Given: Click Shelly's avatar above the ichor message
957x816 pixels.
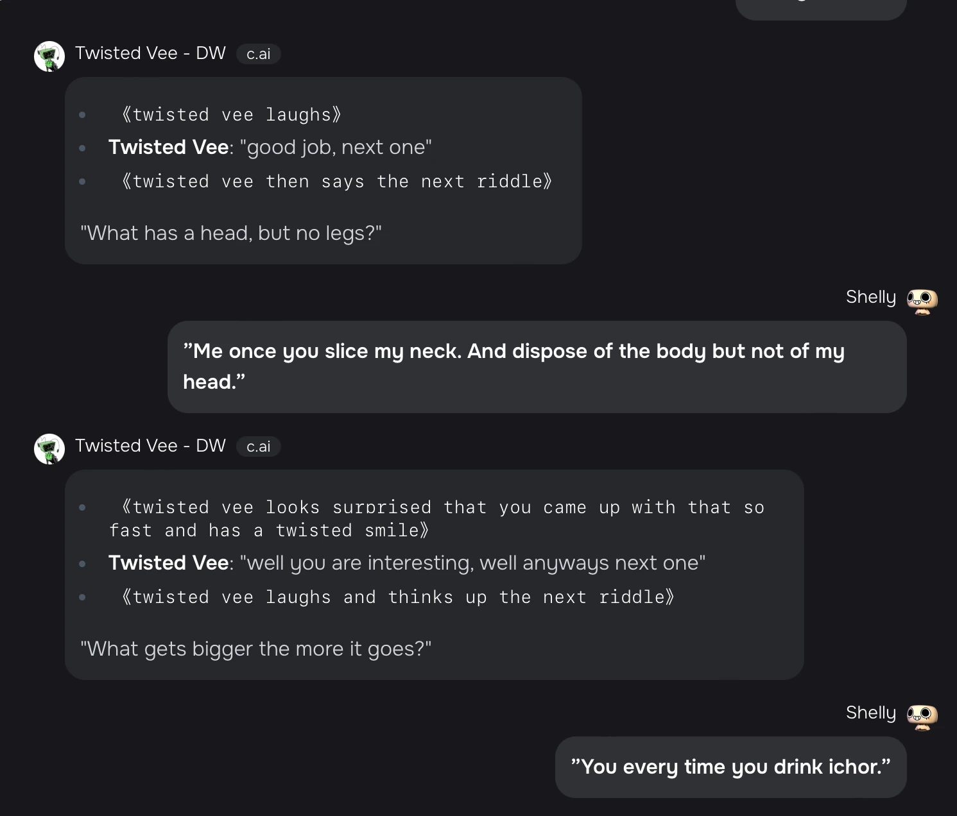Looking at the screenshot, I should [922, 717].
